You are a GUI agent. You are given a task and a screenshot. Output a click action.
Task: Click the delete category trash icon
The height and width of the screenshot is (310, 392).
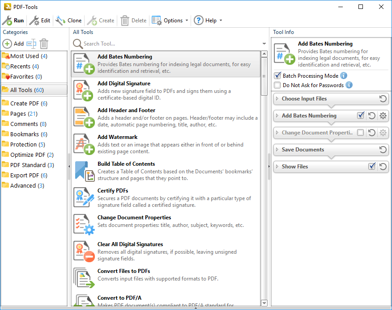tap(44, 44)
